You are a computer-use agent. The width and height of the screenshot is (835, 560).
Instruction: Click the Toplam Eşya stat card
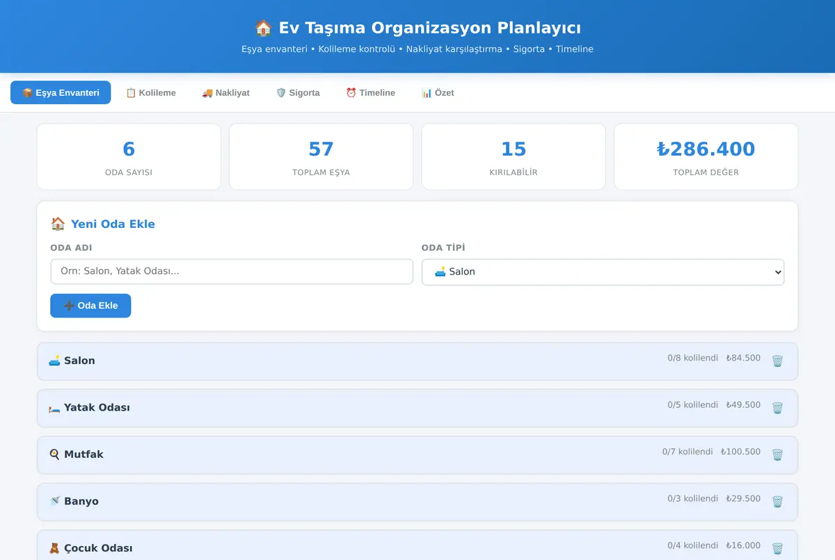click(x=321, y=157)
